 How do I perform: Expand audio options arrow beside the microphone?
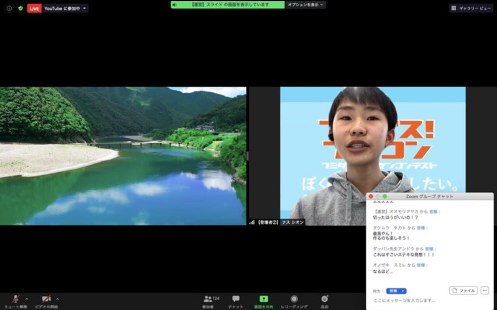click(x=27, y=299)
